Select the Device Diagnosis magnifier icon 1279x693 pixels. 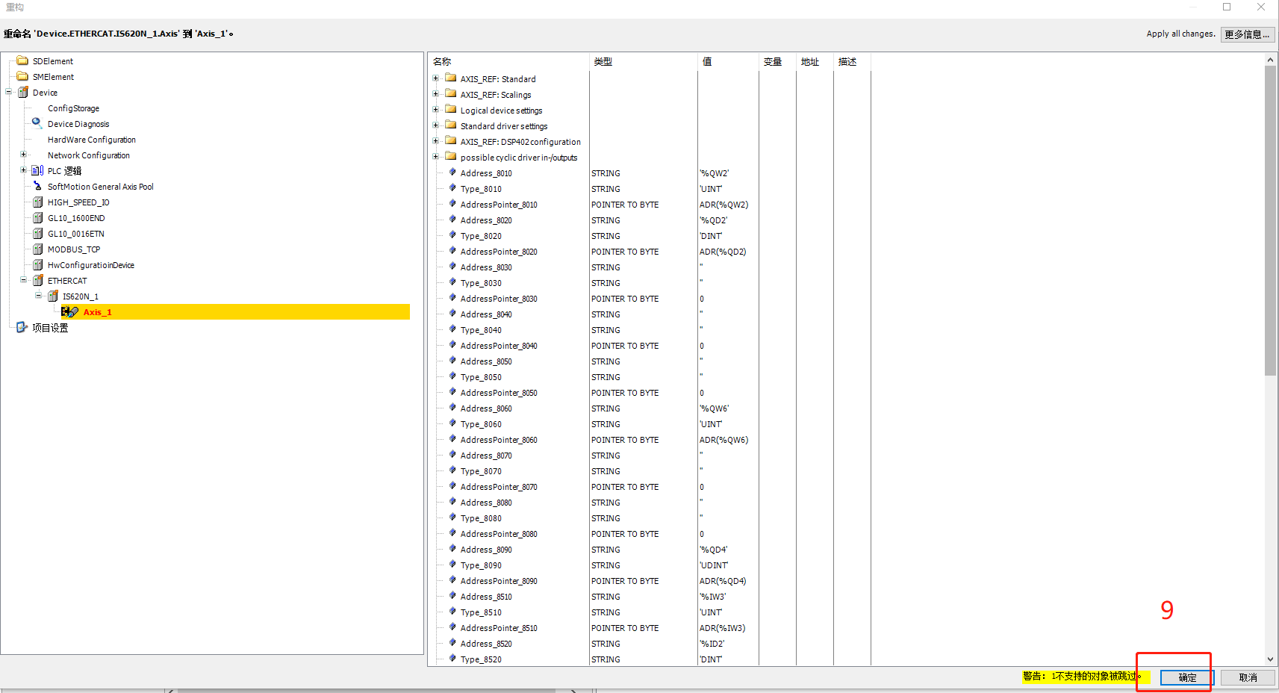point(37,123)
